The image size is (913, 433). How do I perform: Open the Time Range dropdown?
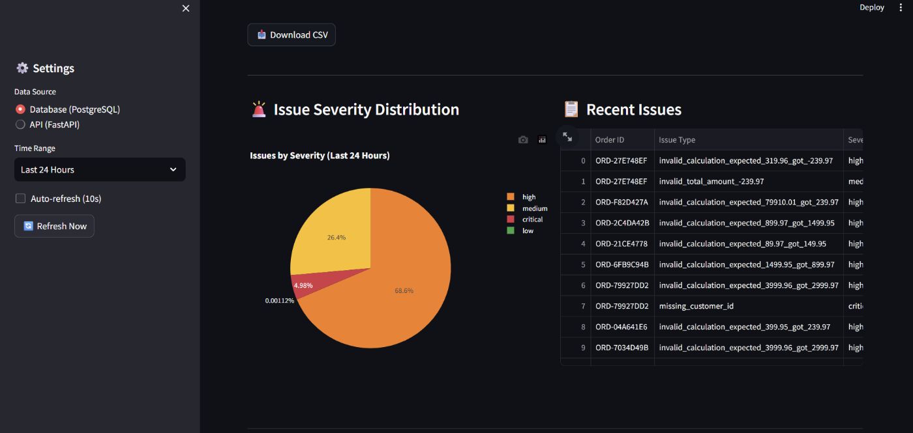pos(99,169)
